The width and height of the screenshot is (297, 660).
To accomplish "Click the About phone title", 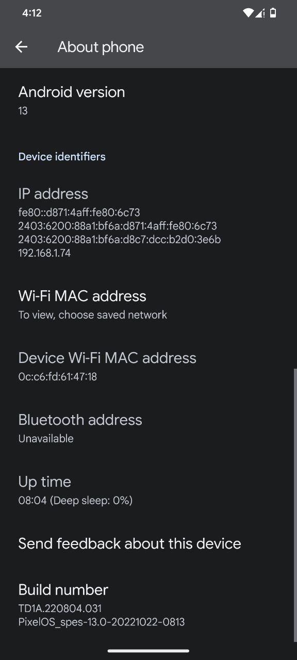I will pos(101,47).
